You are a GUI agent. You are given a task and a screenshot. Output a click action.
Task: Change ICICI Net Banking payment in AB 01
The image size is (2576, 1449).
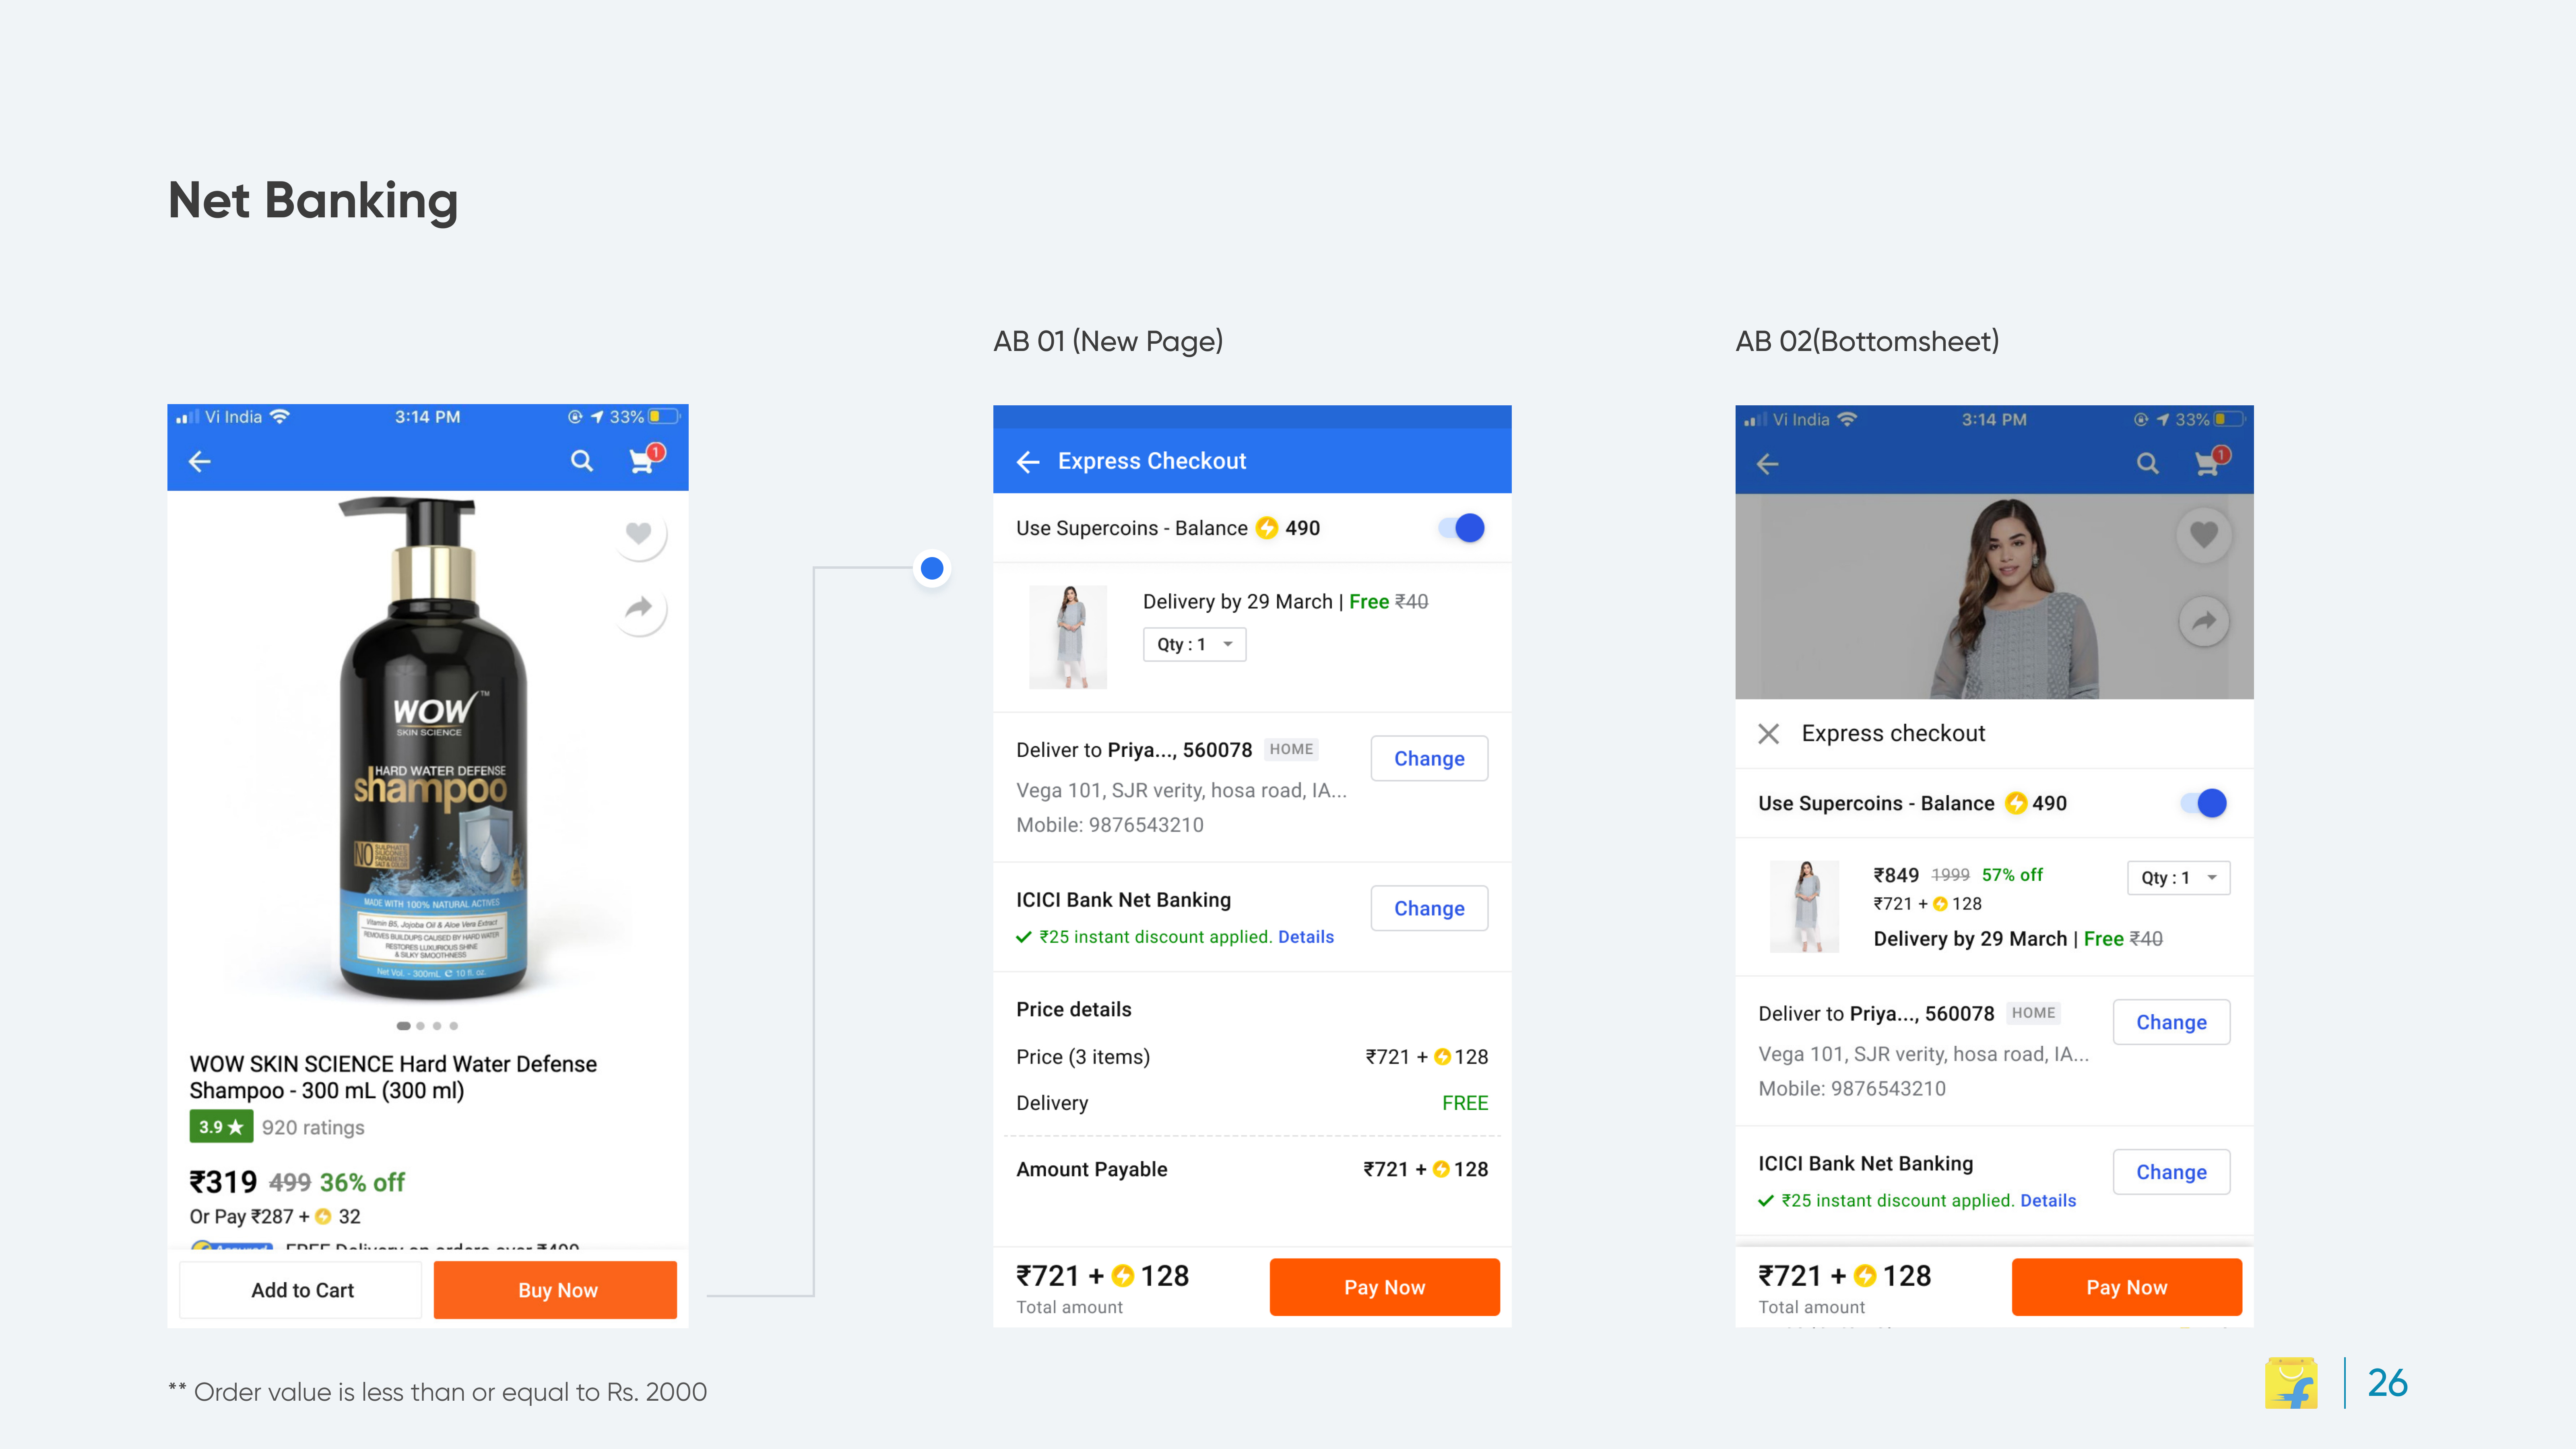point(1429,909)
